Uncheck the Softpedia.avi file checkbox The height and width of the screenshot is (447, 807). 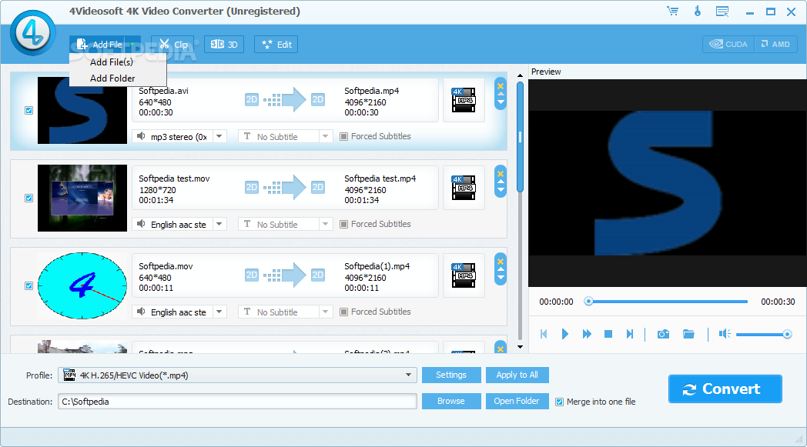28,110
